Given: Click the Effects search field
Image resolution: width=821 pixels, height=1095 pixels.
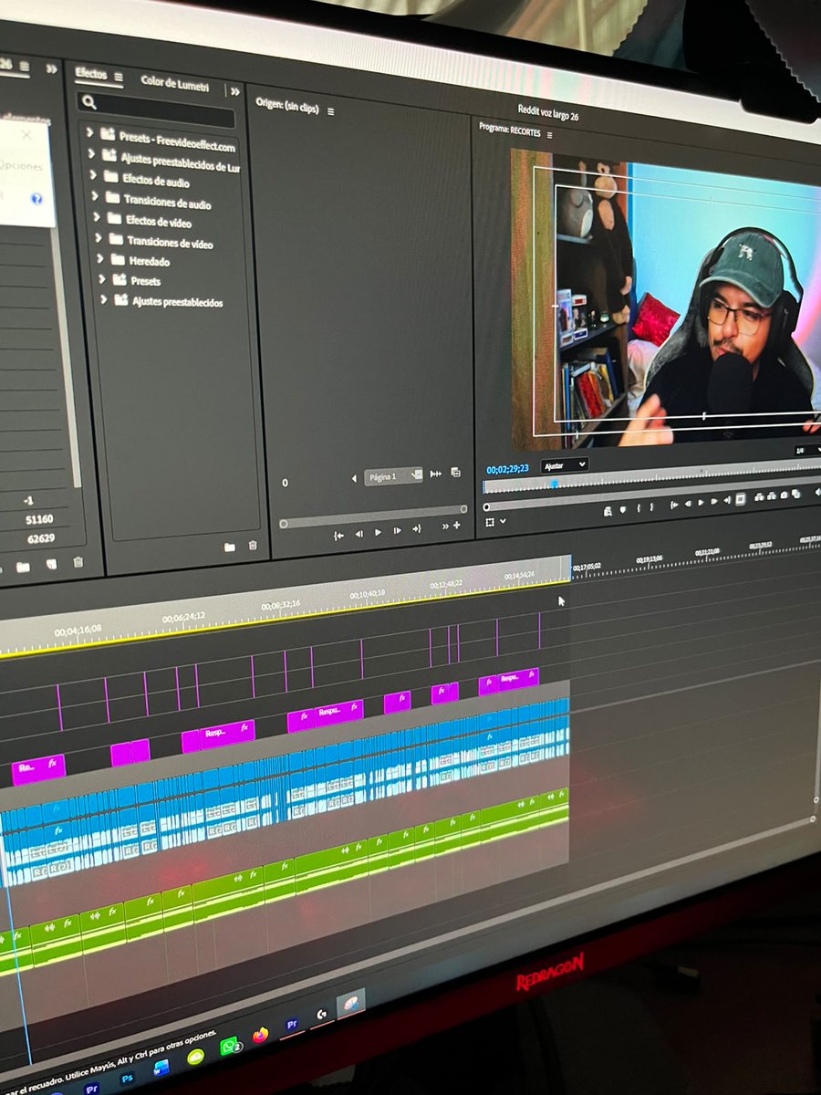Looking at the screenshot, I should pyautogui.click(x=156, y=108).
